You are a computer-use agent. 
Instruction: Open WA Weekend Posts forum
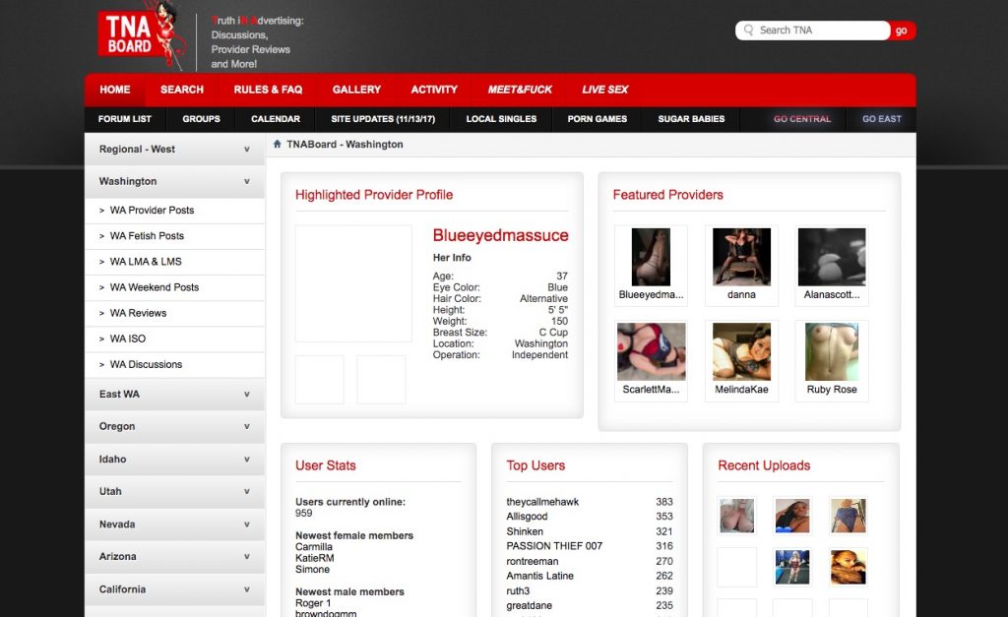175,287
